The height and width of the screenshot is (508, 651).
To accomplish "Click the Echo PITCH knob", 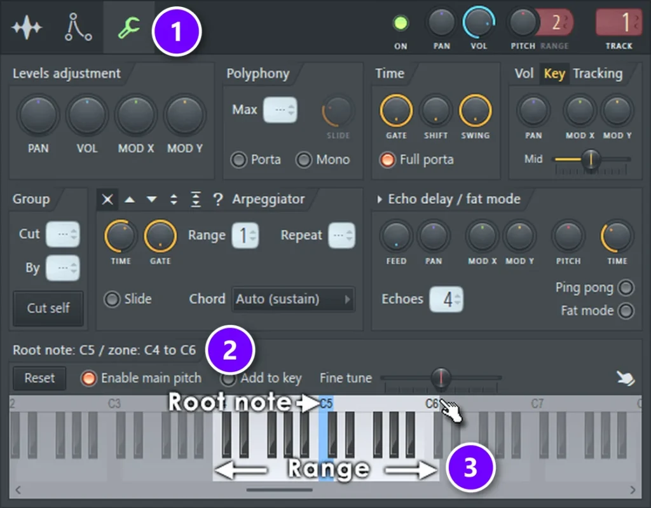I will [x=568, y=236].
